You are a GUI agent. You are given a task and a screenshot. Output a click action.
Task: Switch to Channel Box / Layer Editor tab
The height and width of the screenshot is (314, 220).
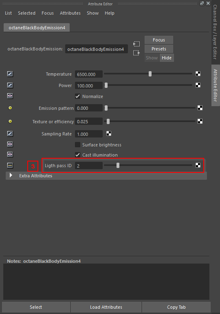tap(215, 32)
